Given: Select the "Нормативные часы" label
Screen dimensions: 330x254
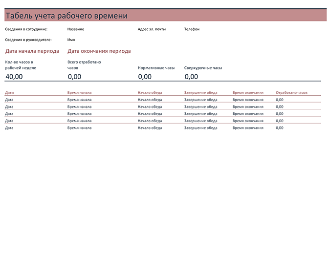Looking at the screenshot, I should pyautogui.click(x=156, y=68).
